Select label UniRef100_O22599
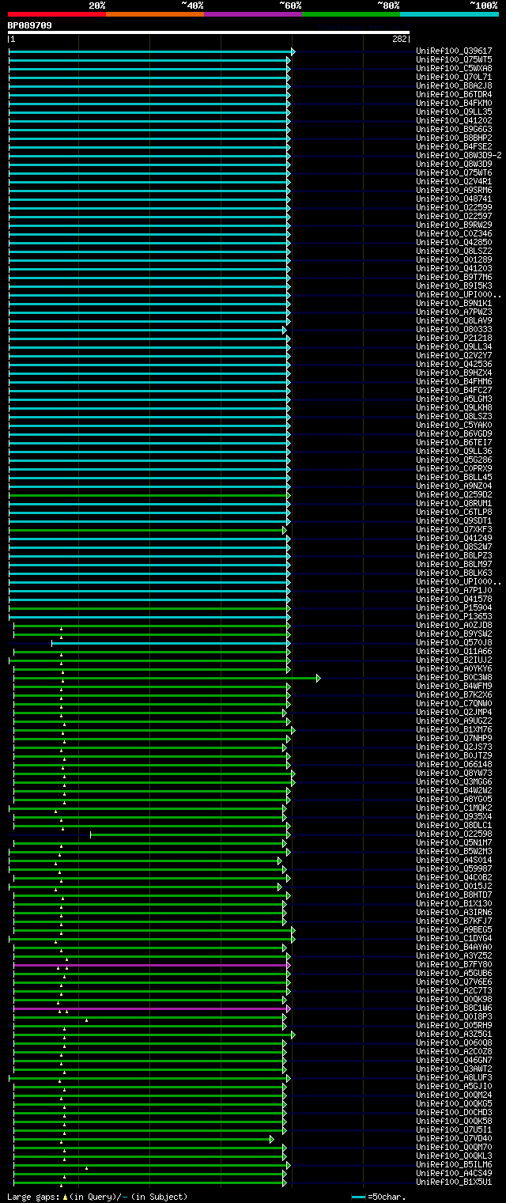The image size is (506, 1203). pyautogui.click(x=454, y=208)
